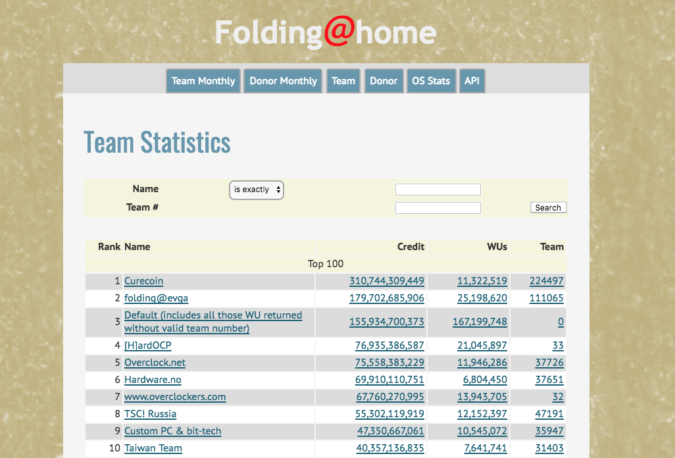This screenshot has width=675, height=458.
Task: Expand the 'is exactly' match dropdown
Action: [x=257, y=190]
